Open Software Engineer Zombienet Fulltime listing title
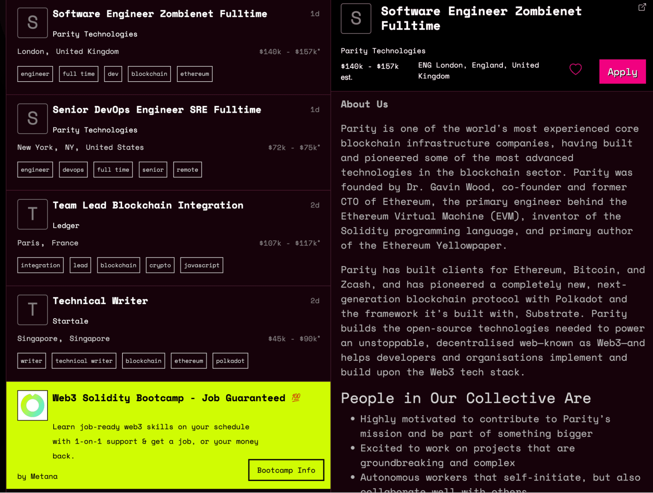Viewport: 653px width, 493px height. coord(160,14)
